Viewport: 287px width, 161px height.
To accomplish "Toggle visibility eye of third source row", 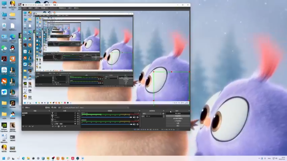I will (75, 117).
